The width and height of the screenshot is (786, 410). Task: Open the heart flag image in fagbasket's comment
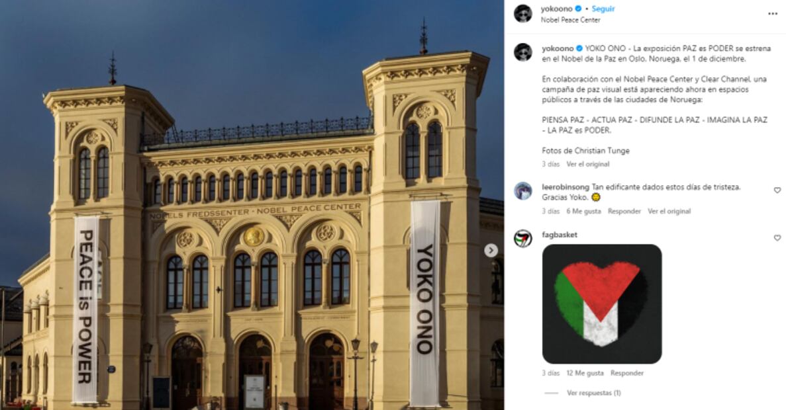click(x=602, y=304)
